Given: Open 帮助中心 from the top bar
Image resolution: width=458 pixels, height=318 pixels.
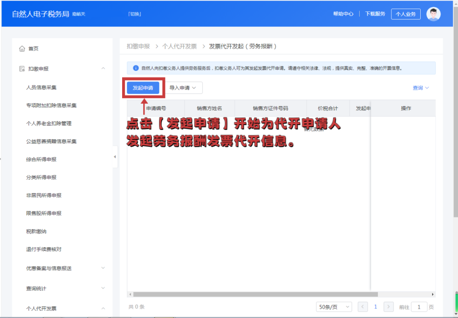Looking at the screenshot, I should (x=343, y=14).
